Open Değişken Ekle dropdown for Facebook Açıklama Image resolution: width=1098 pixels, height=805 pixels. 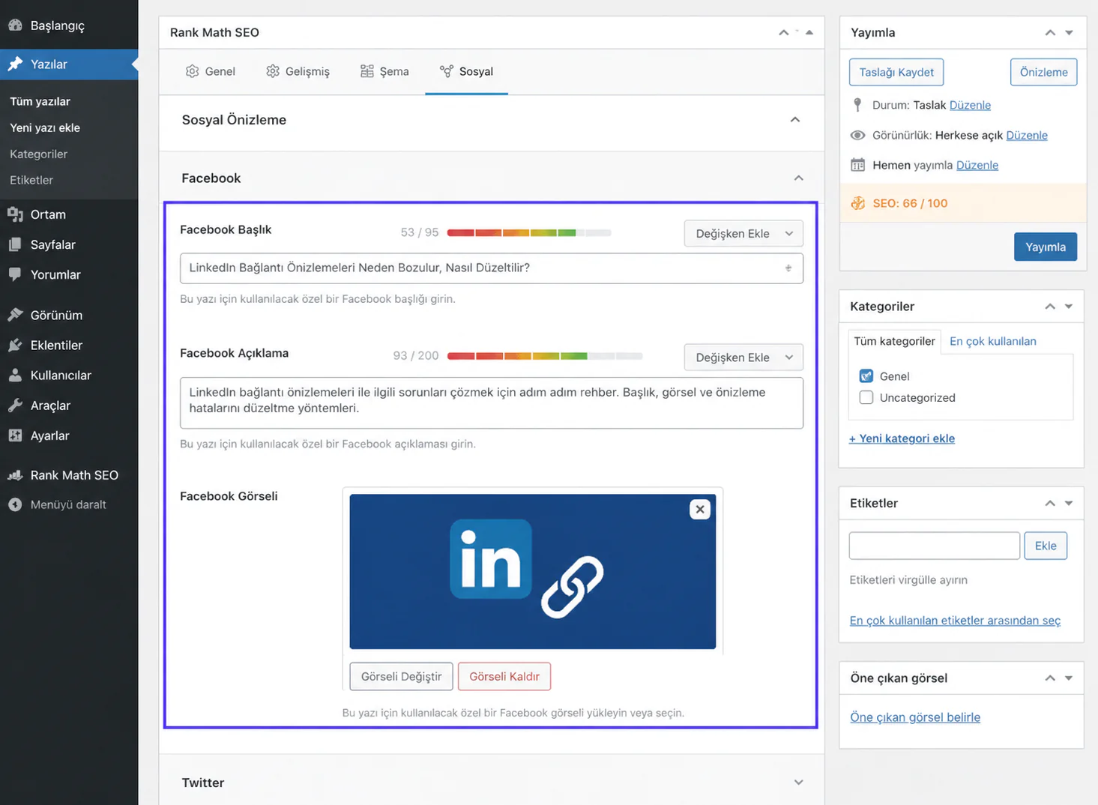pyautogui.click(x=743, y=357)
